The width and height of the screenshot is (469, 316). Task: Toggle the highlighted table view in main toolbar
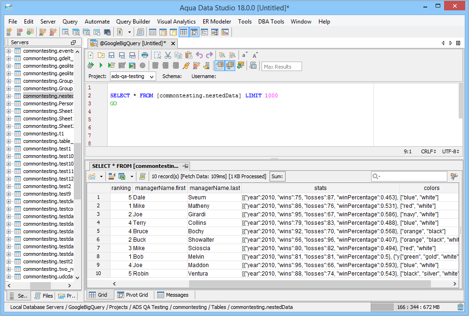pos(183,32)
